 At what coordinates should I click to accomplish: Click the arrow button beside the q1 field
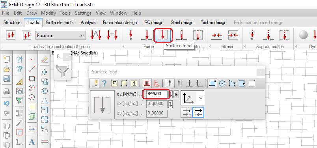176,94
